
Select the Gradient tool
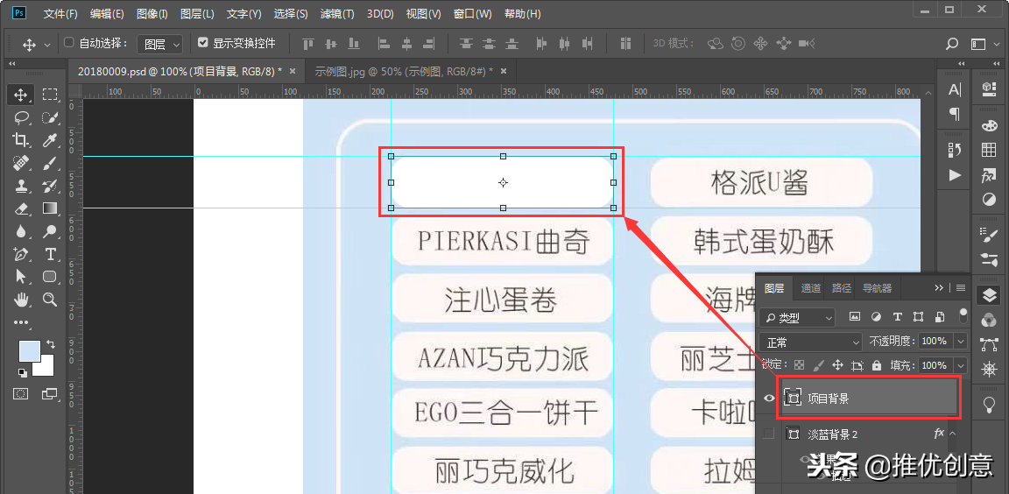click(50, 208)
